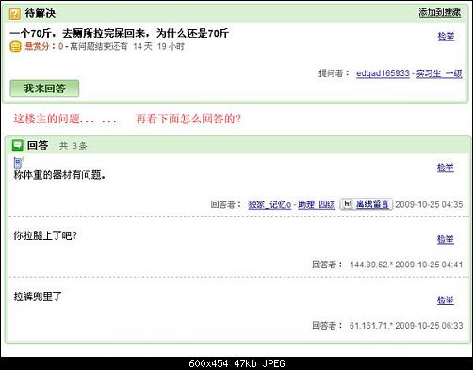Click the 14 天 19 小时 remaining time

158,46
